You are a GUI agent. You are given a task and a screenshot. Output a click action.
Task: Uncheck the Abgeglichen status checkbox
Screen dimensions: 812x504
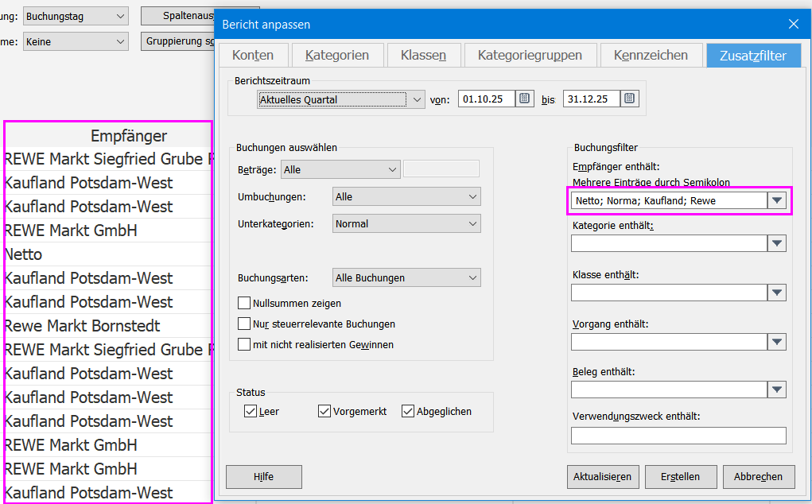(407, 411)
